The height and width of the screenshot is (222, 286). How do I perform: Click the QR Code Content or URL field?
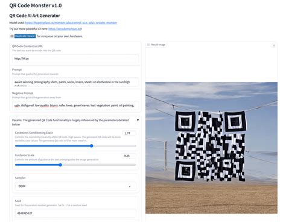(x=75, y=59)
